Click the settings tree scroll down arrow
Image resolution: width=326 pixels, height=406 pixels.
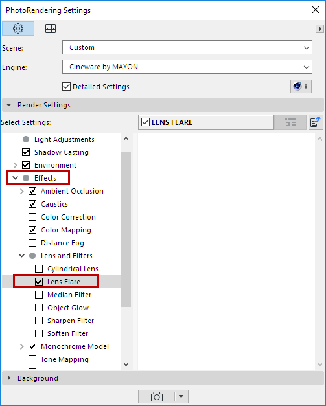tap(126, 365)
